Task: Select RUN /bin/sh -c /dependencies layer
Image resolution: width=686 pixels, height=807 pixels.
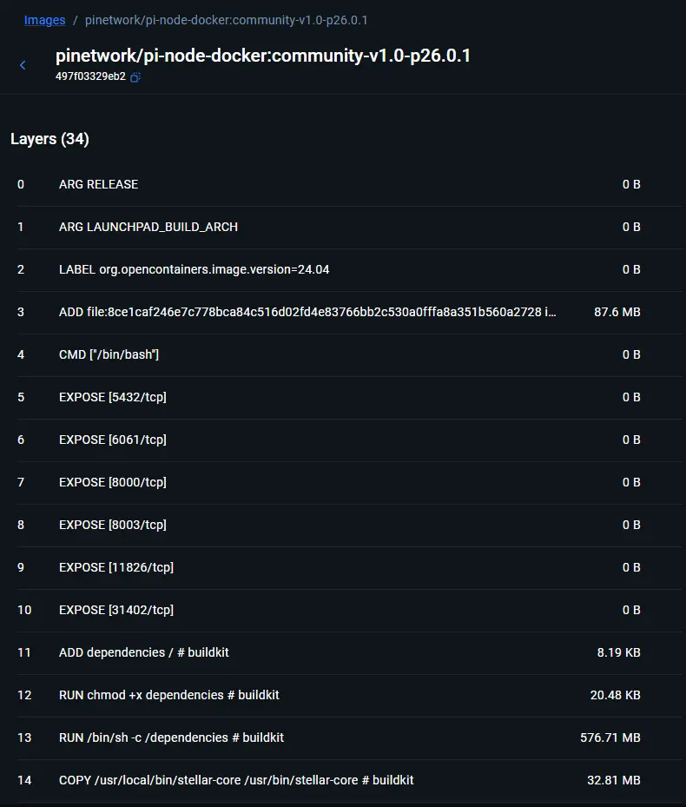Action: coord(350,738)
